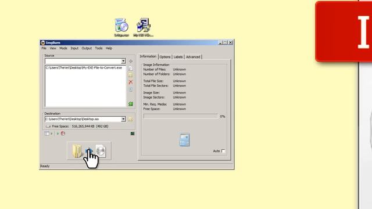
Task: Click the Number of Files label
Action: (155, 70)
